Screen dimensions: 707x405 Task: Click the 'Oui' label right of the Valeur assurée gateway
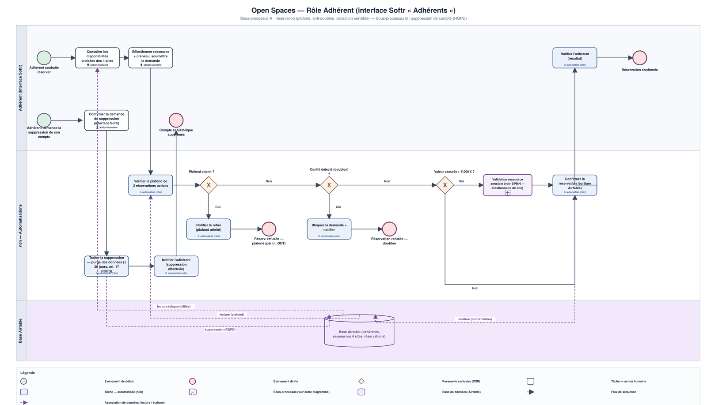pyautogui.click(x=461, y=181)
